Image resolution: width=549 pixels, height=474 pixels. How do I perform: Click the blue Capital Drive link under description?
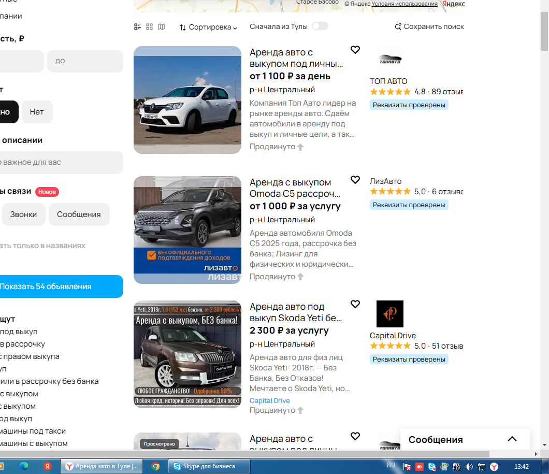click(270, 400)
